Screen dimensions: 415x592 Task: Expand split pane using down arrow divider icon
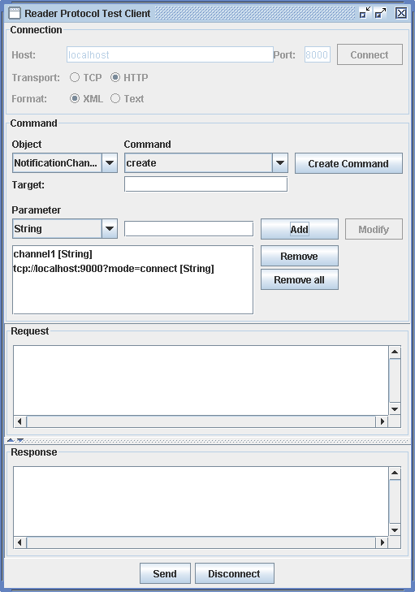coord(20,440)
